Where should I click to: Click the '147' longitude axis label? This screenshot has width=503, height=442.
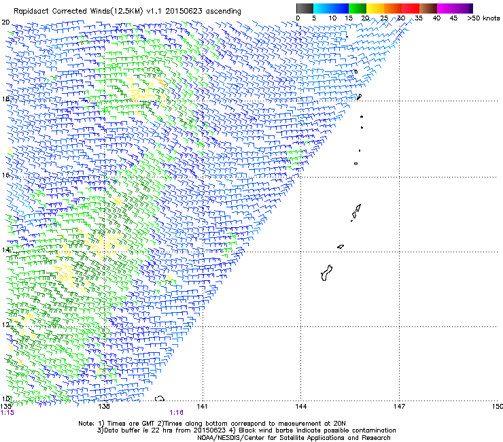tap(400, 407)
